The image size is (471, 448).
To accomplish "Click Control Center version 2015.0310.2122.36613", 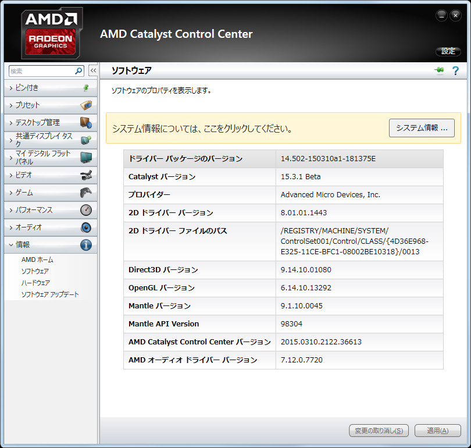I will tap(321, 342).
